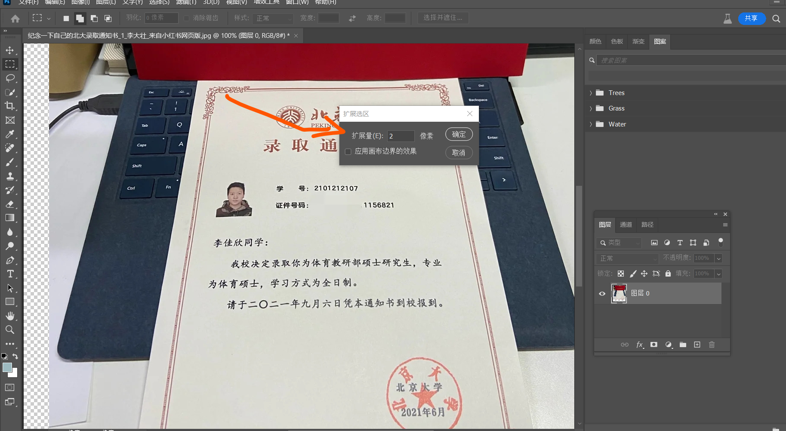Viewport: 786px width, 431px height.
Task: Open the Edit Toolbar ellipsis
Action: (x=10, y=344)
